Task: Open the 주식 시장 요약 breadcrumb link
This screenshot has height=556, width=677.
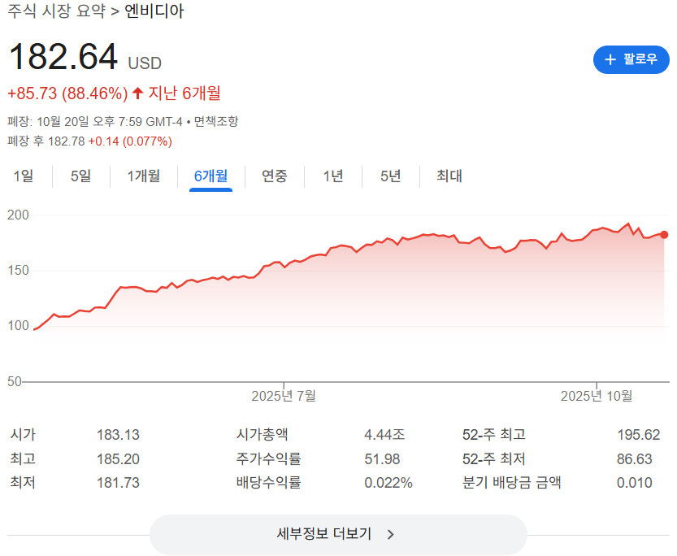Action: coord(57,13)
